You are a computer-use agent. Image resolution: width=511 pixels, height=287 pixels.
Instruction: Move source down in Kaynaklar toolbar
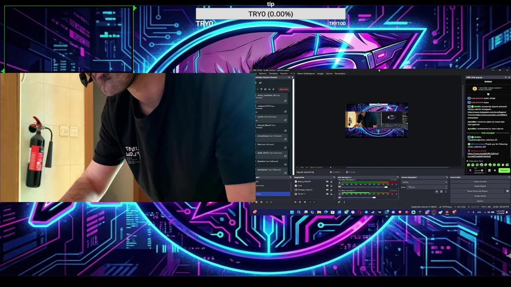click(x=315, y=202)
